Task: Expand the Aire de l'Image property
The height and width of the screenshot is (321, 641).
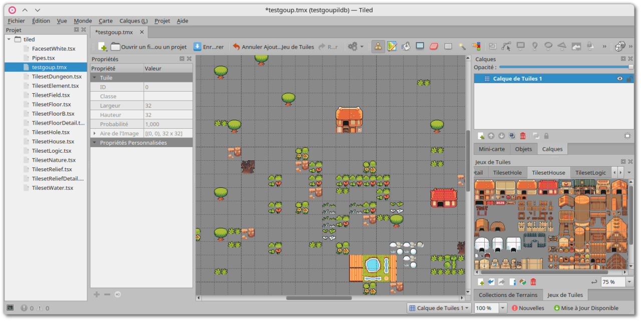Action: [x=94, y=133]
